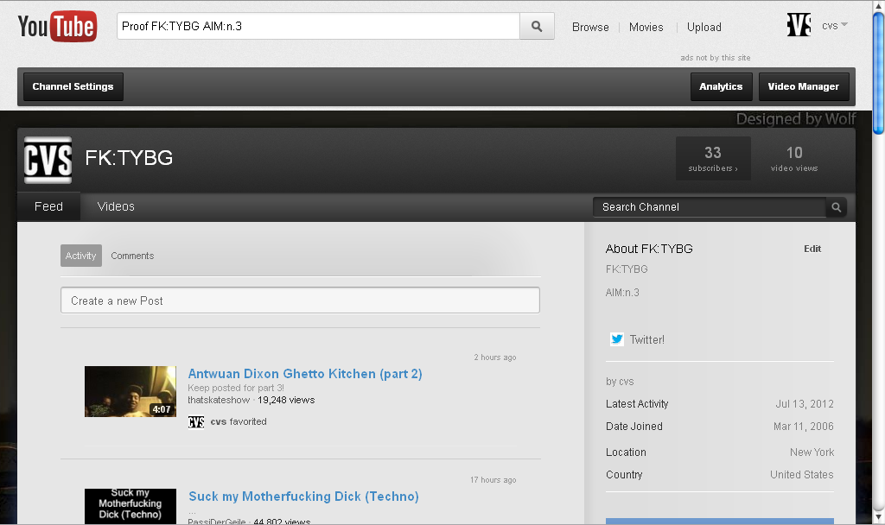Click the 'New York' location value
The height and width of the screenshot is (525, 885).
(812, 452)
